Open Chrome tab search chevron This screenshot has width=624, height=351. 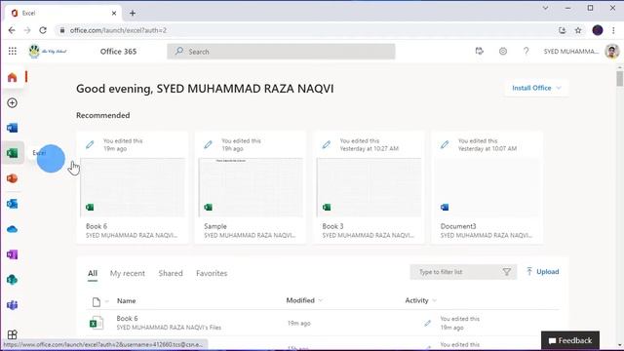pos(545,8)
